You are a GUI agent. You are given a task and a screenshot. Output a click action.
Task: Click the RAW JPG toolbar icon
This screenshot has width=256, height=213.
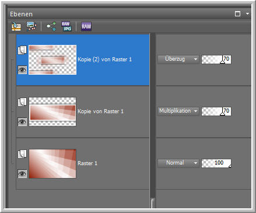[66, 26]
